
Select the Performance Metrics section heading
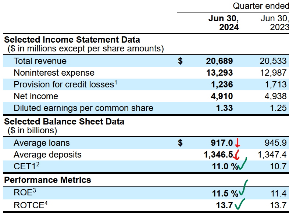click(x=47, y=180)
